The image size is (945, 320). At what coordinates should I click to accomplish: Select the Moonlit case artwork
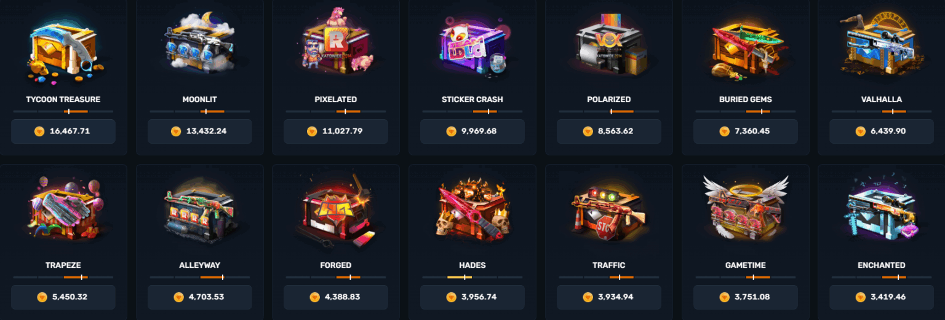click(199, 44)
